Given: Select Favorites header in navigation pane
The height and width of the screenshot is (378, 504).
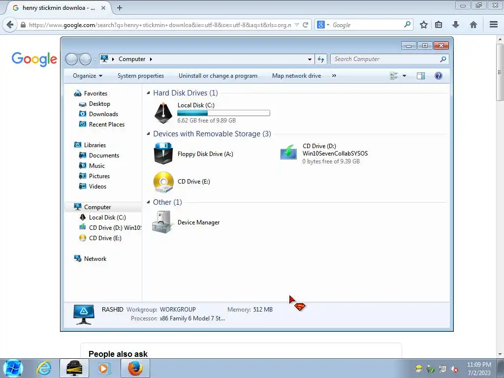Looking at the screenshot, I should coord(95,94).
